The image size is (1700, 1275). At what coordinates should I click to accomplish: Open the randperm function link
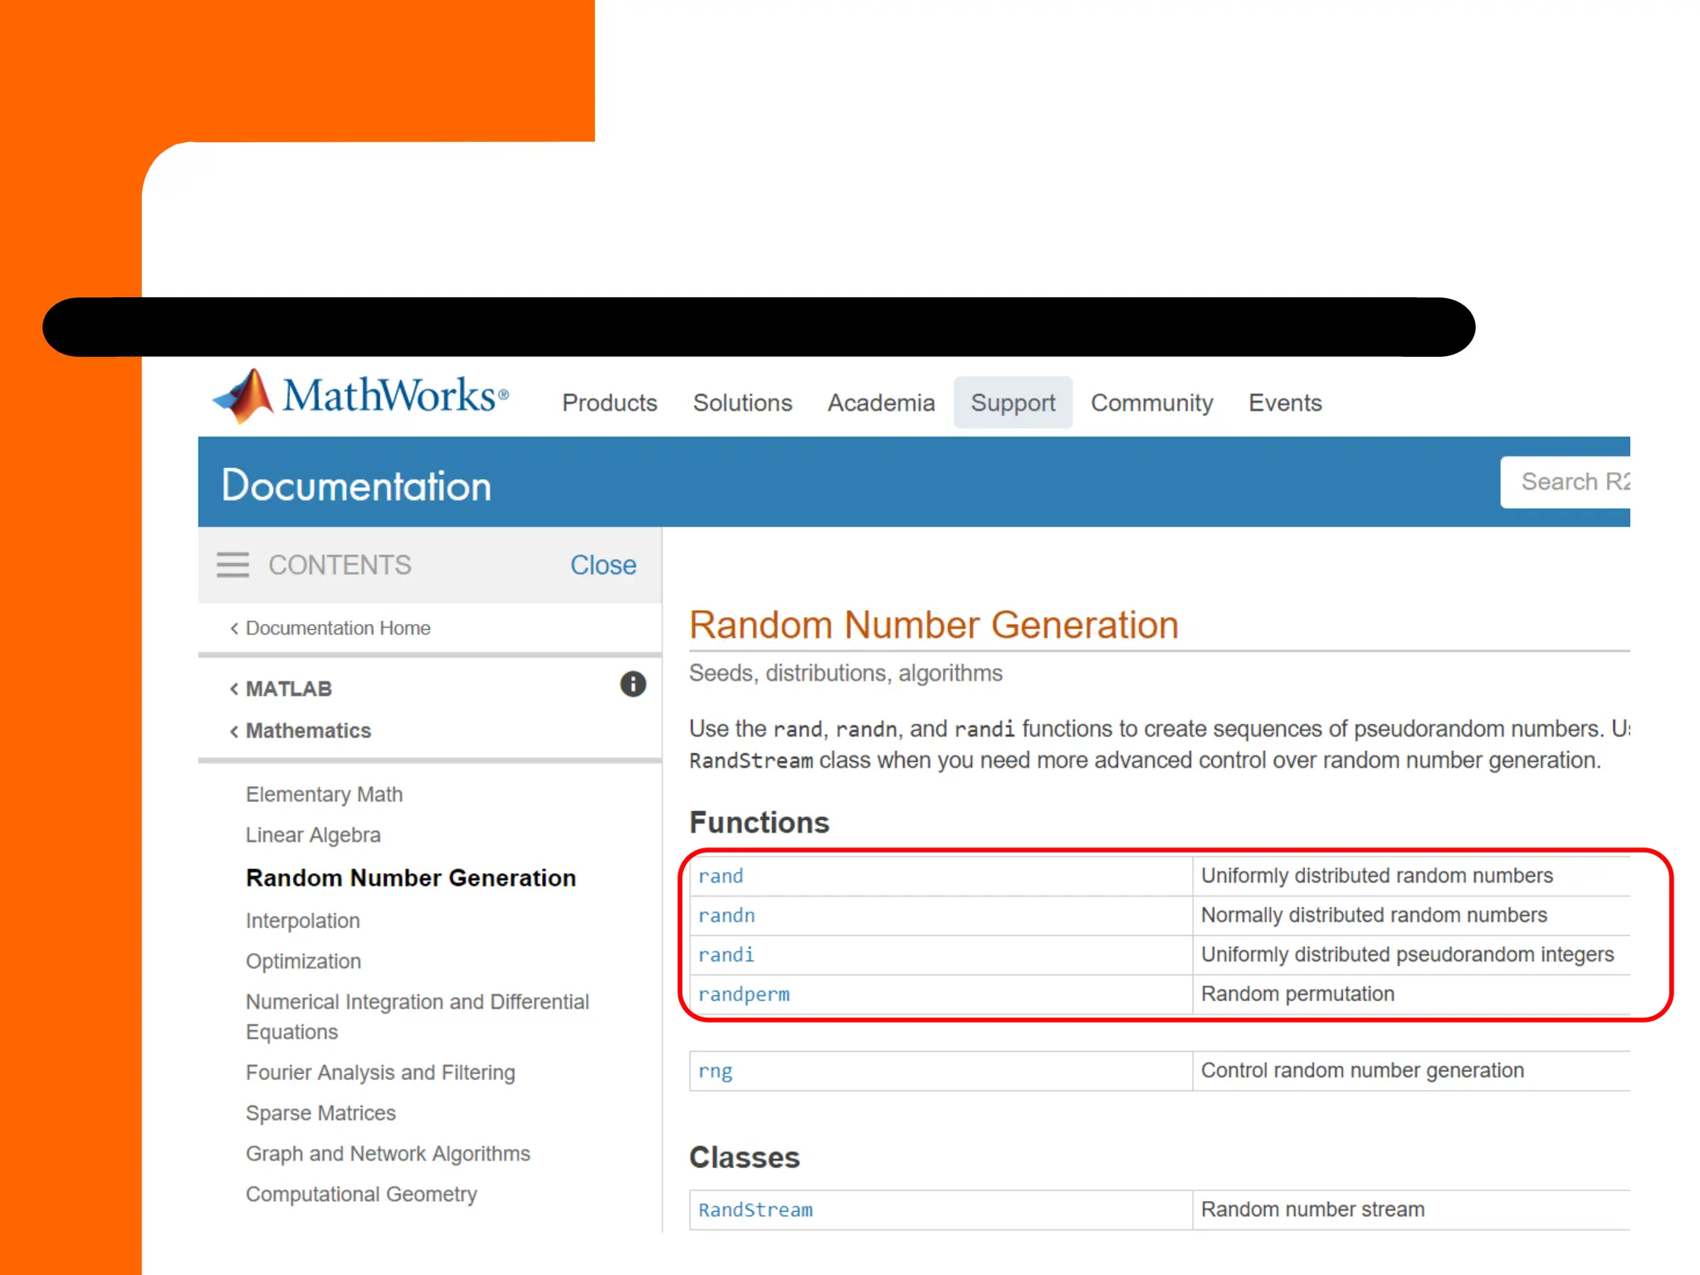click(744, 994)
